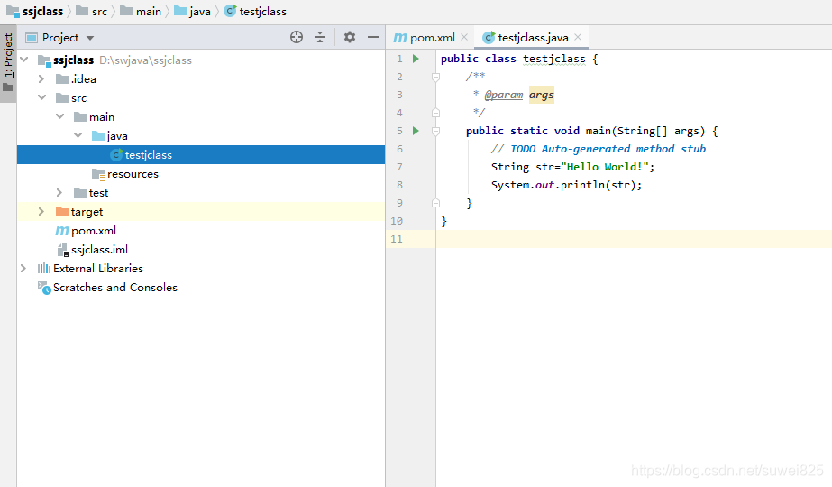The image size is (832, 487).
Task: Click the Collapse All icon in Project panel
Action: click(x=320, y=37)
